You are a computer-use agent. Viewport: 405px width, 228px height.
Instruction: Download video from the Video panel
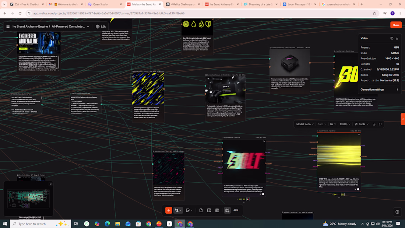(397, 38)
